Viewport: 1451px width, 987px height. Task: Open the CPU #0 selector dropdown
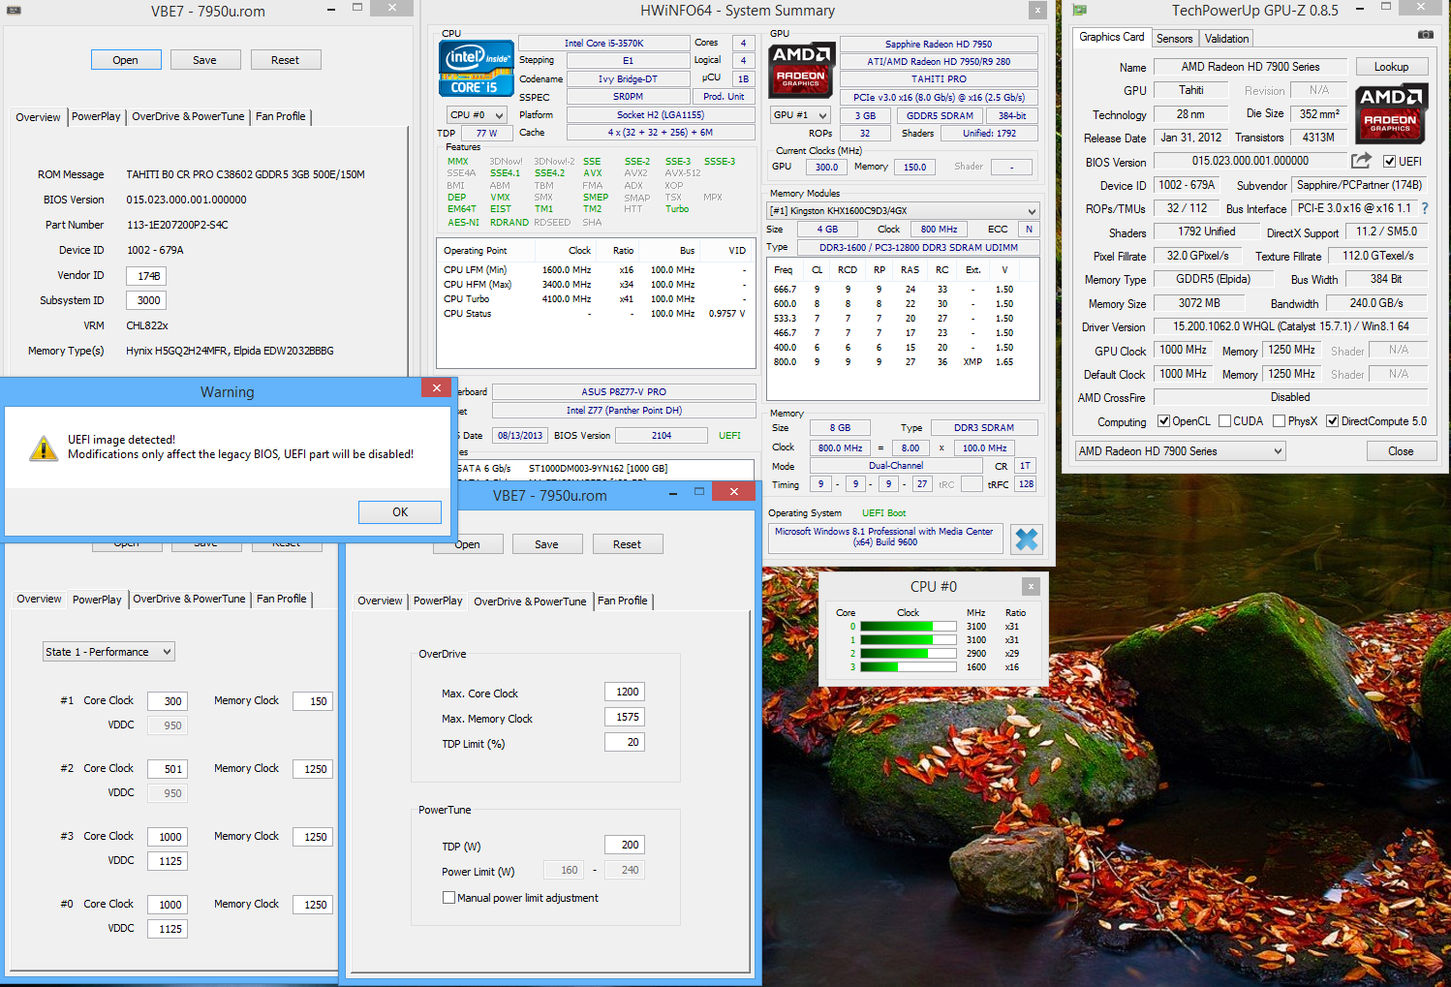click(x=477, y=115)
